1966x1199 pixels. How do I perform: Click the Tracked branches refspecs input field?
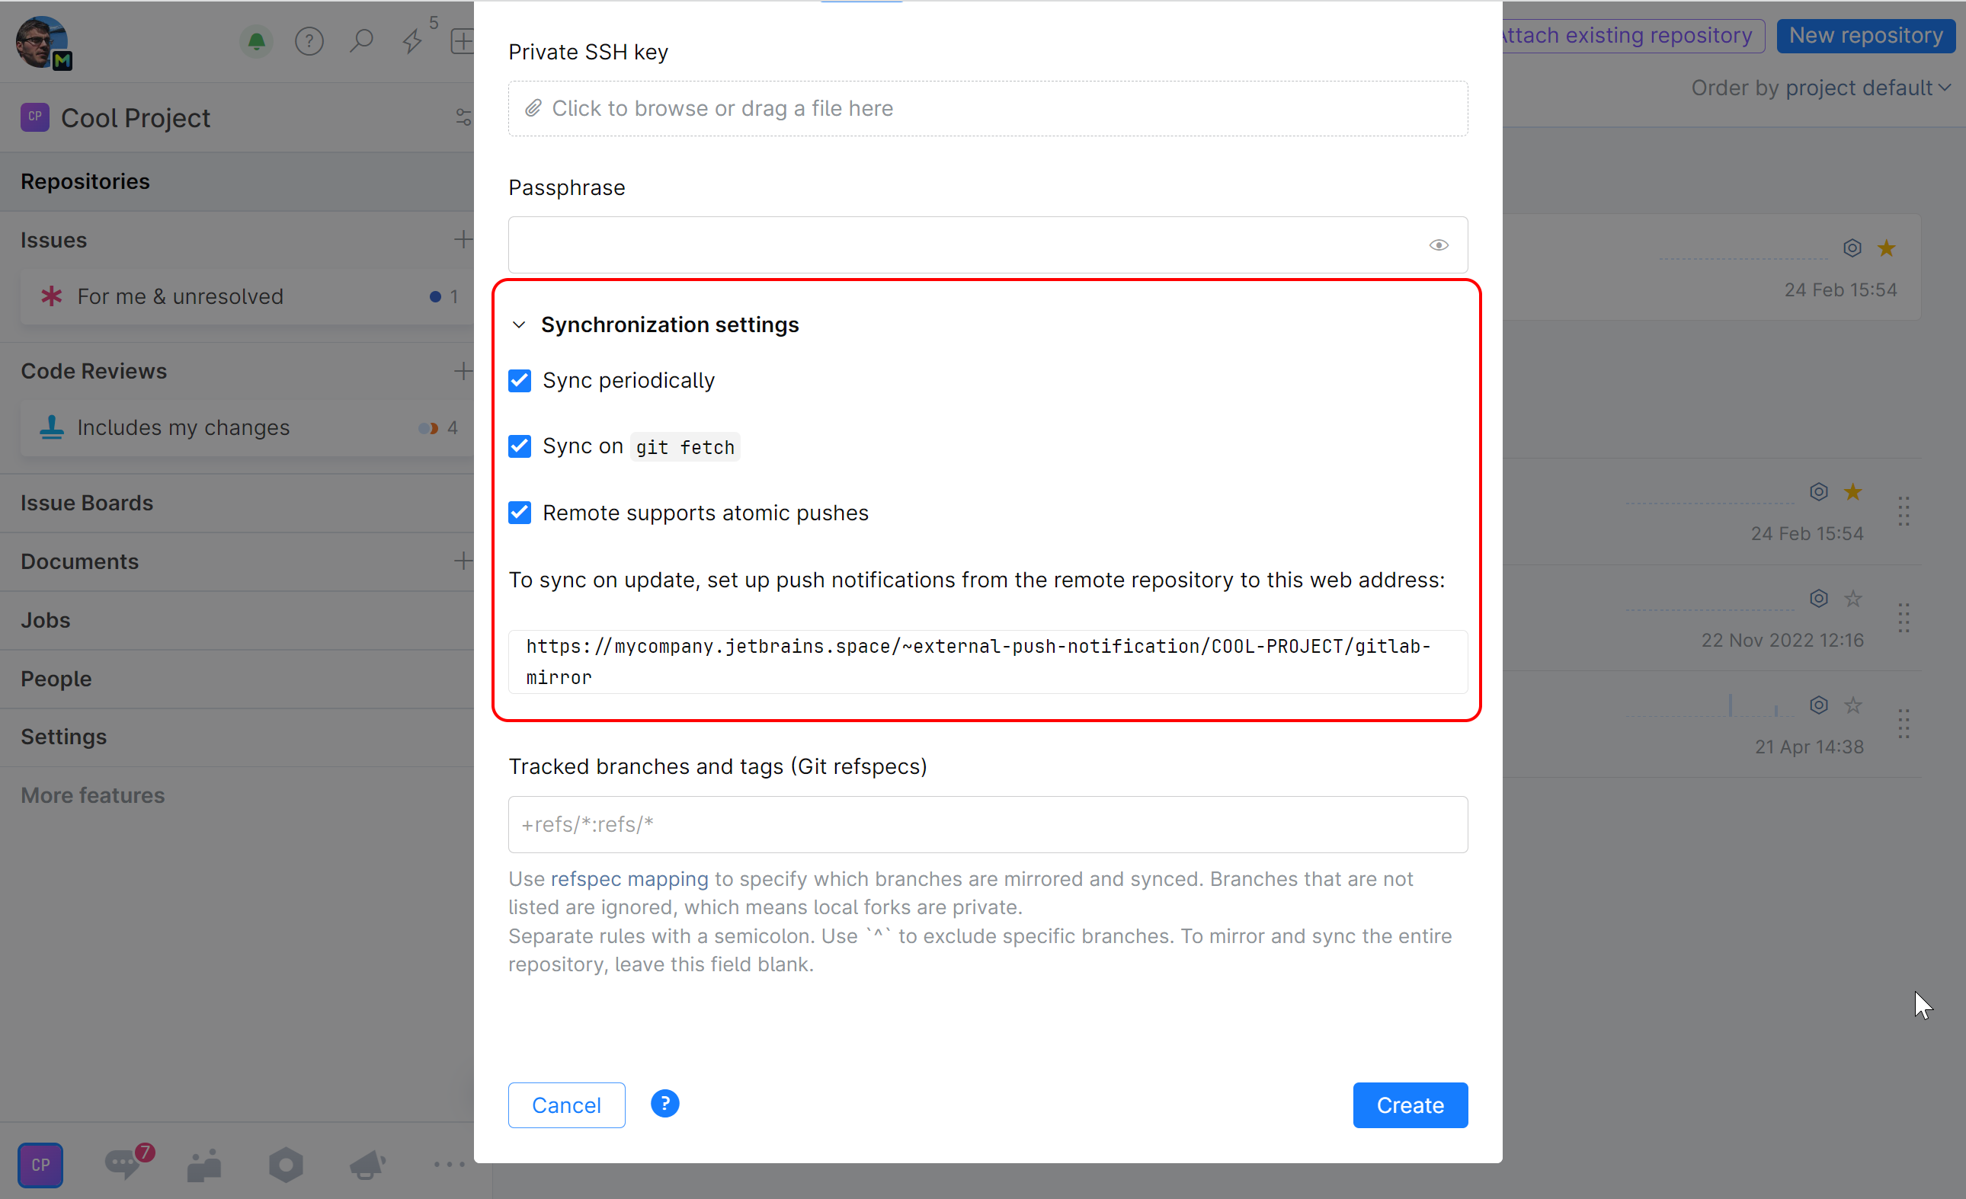click(x=987, y=824)
